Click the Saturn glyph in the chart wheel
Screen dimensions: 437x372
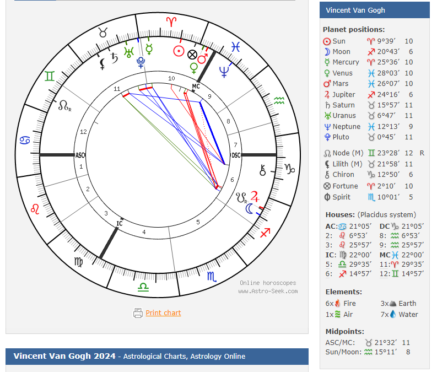click(x=114, y=58)
